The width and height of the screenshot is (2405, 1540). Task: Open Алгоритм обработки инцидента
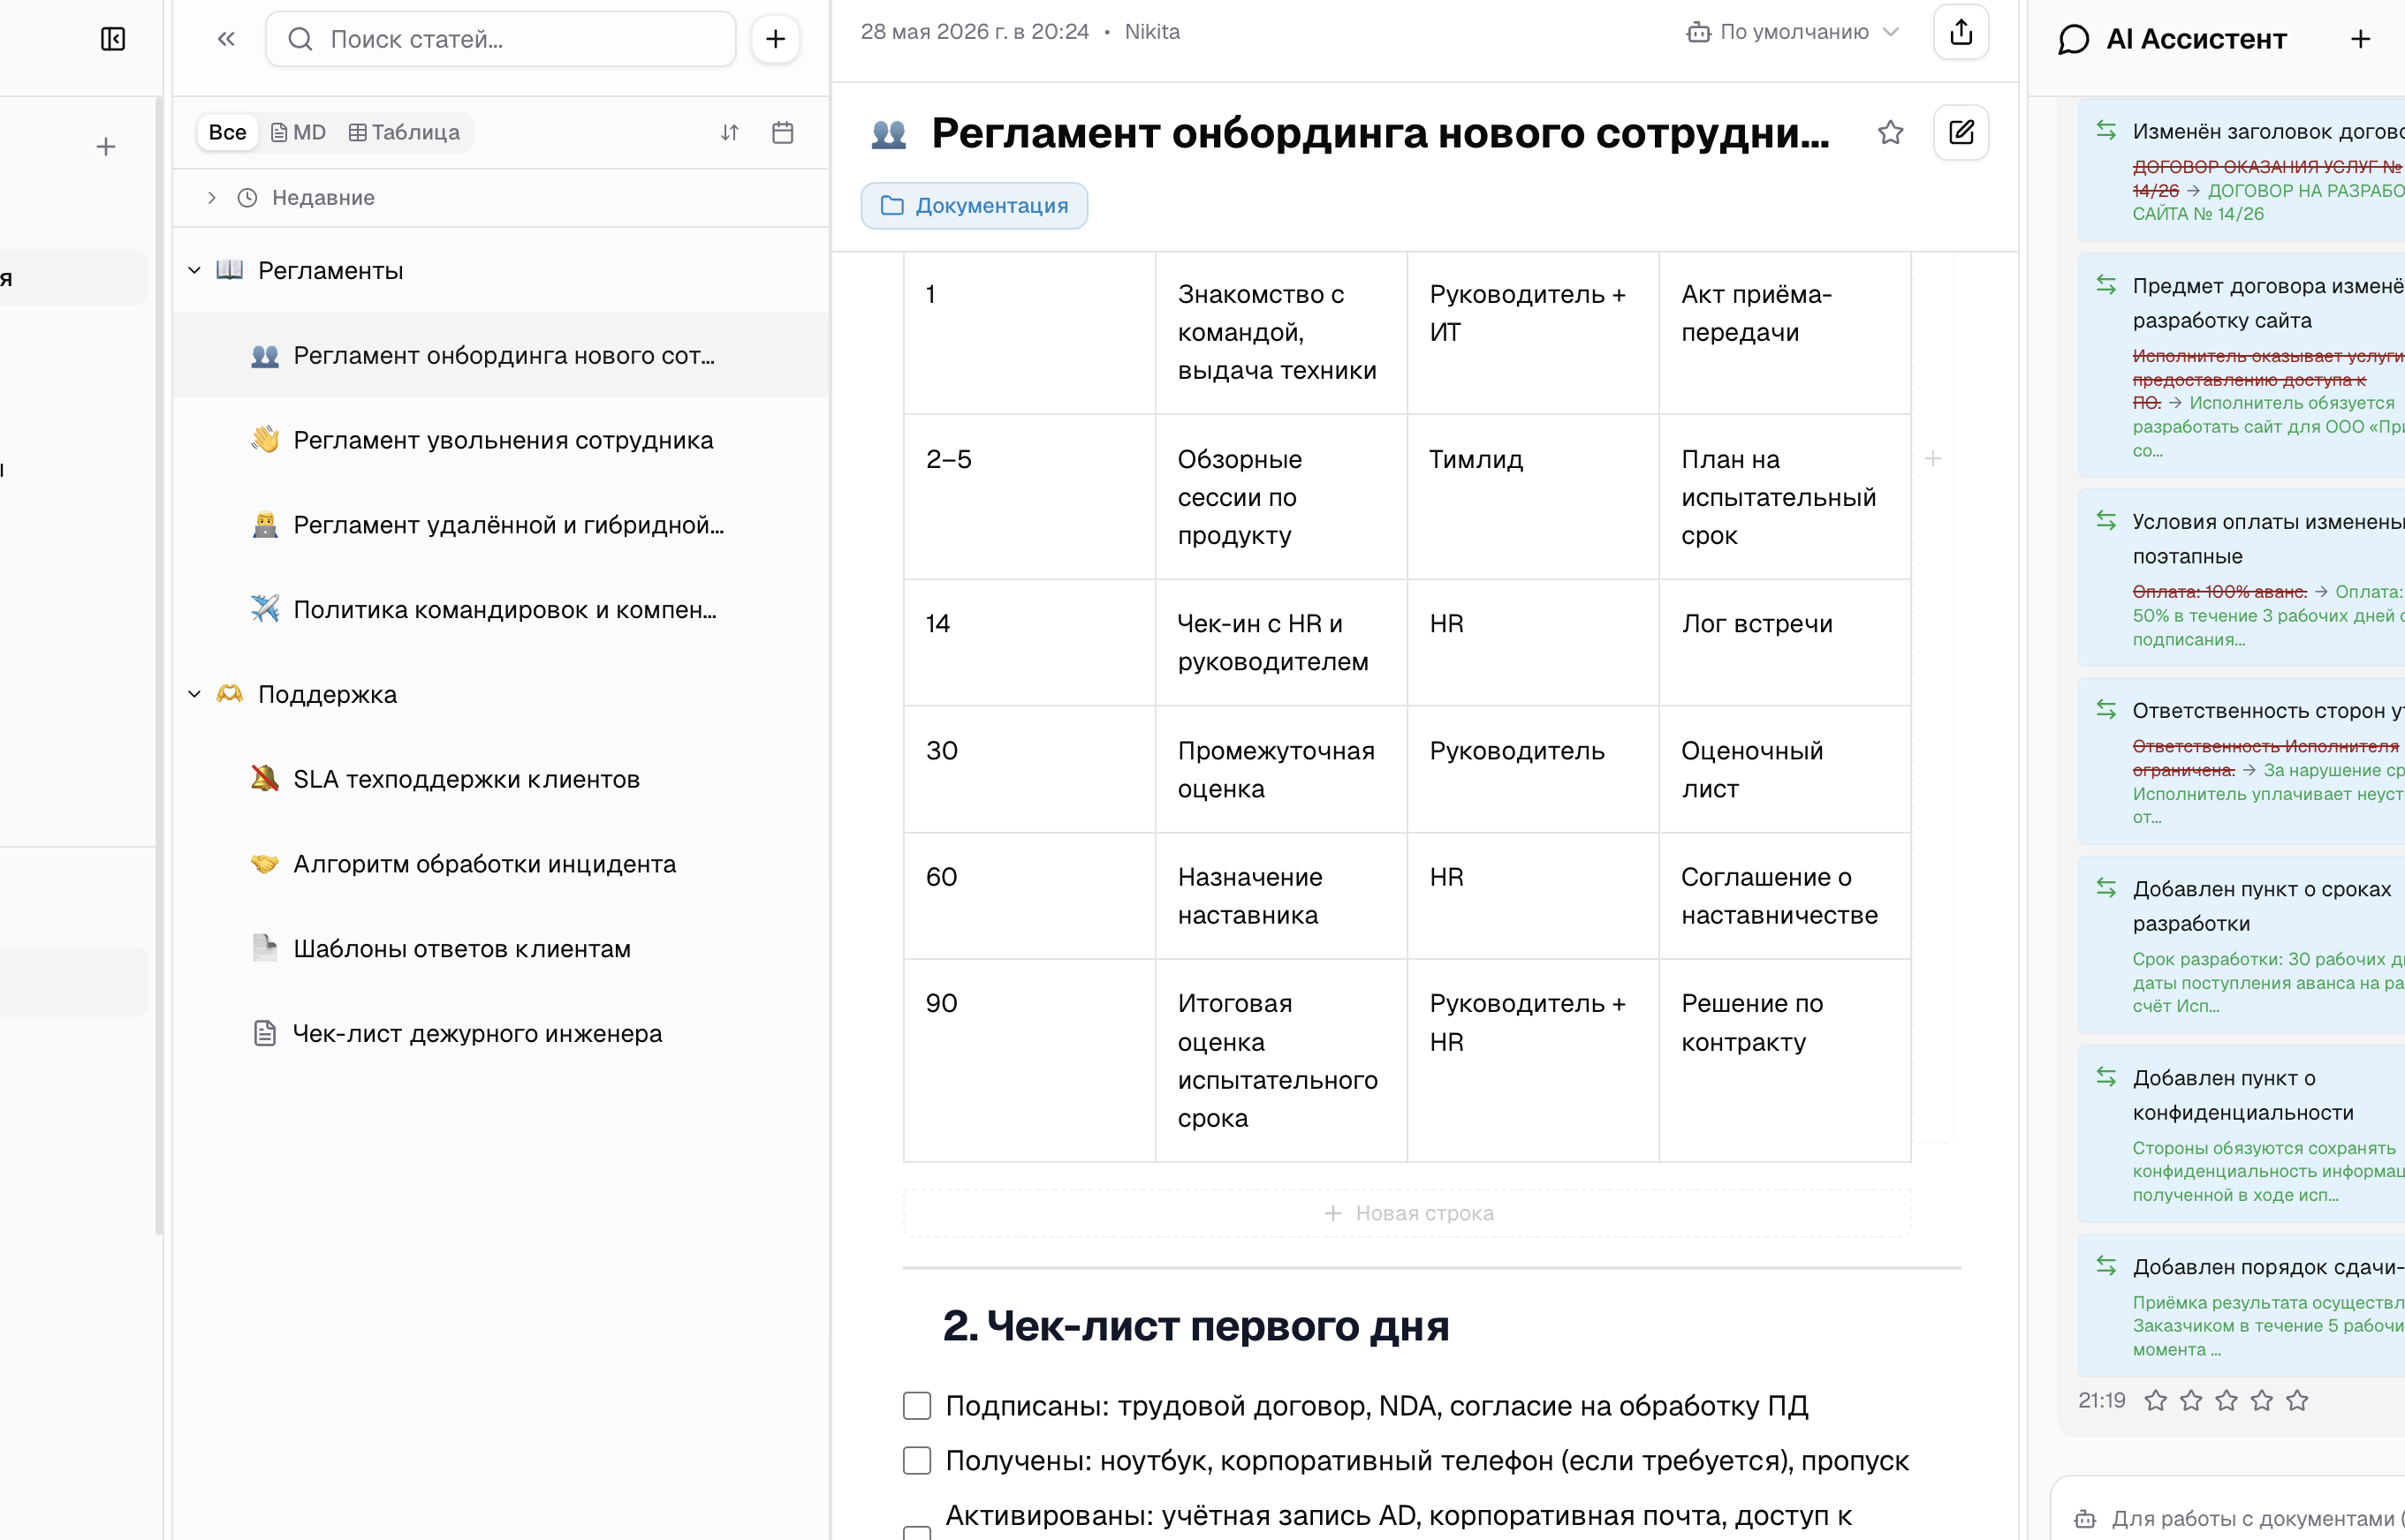501,864
